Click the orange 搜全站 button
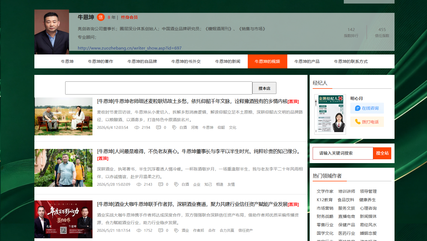427x241 pixels. (x=382, y=153)
